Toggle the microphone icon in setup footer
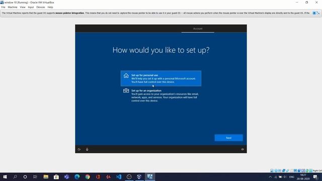The width and height of the screenshot is (322, 181). (87, 149)
